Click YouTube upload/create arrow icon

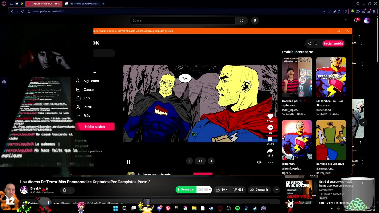click(346, 20)
